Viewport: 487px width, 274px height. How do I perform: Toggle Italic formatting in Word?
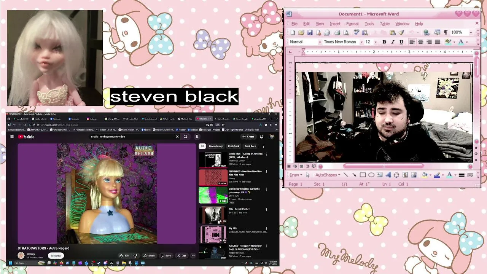(x=393, y=42)
